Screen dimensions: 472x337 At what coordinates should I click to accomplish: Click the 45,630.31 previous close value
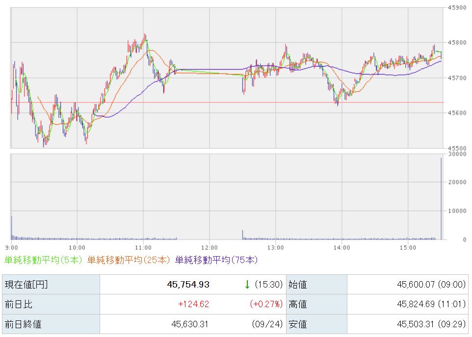[190, 324]
